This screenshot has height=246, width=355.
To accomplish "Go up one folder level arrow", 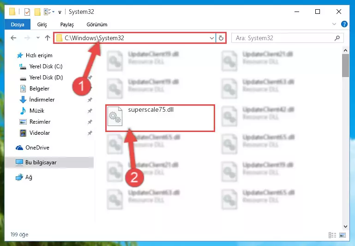I will coord(48,38).
